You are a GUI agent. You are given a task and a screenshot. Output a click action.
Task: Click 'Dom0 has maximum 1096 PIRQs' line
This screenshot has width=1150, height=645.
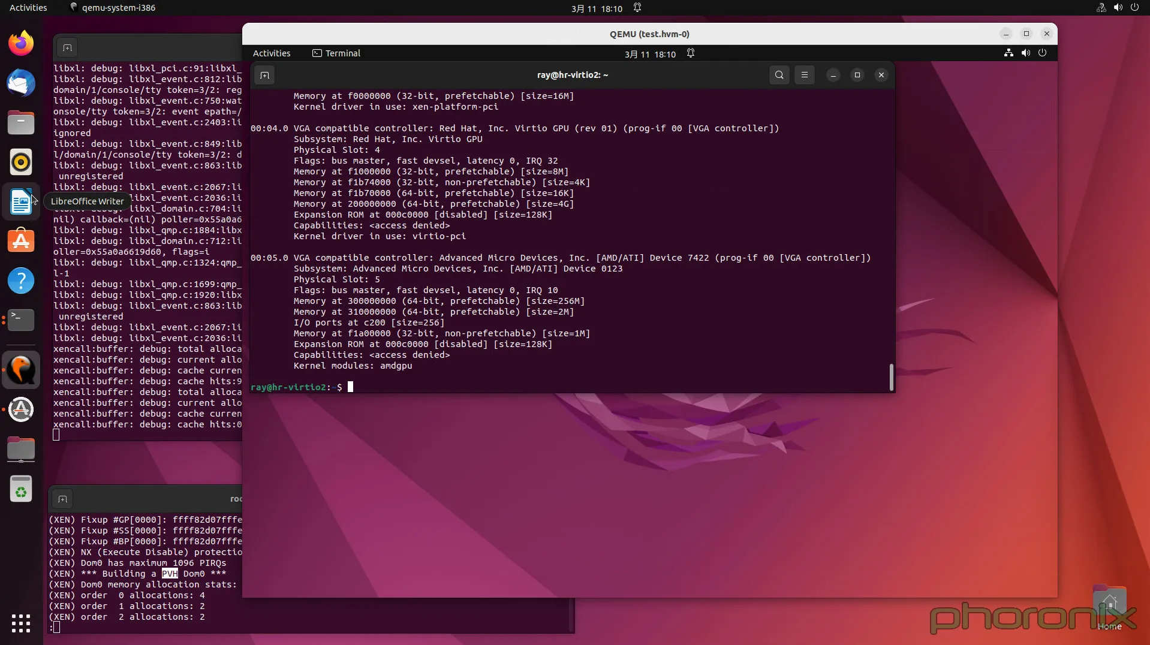click(x=137, y=563)
